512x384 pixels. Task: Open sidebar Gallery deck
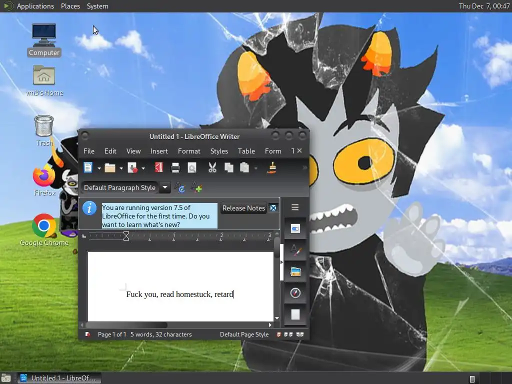[295, 271]
